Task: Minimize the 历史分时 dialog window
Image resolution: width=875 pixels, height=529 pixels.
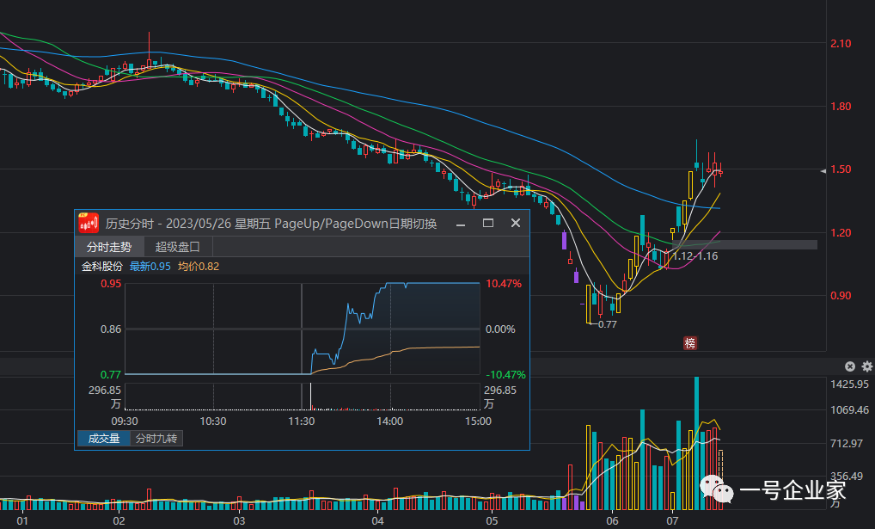Action: (461, 224)
